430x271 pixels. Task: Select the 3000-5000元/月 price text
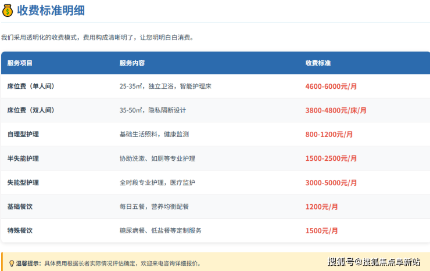click(331, 182)
